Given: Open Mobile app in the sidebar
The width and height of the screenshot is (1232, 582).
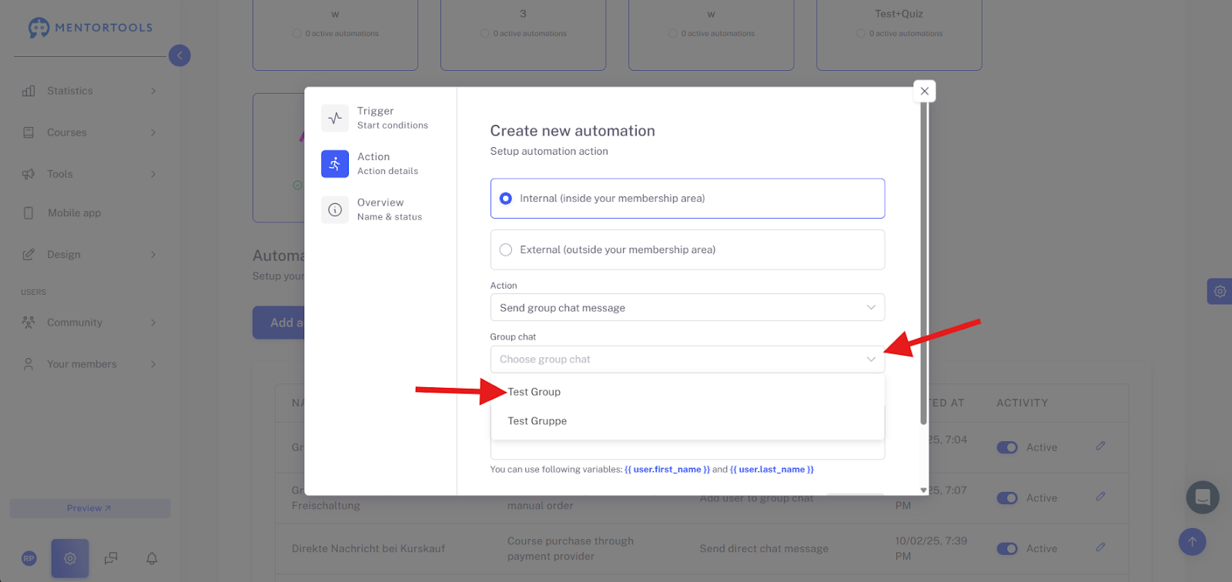Looking at the screenshot, I should coord(74,213).
